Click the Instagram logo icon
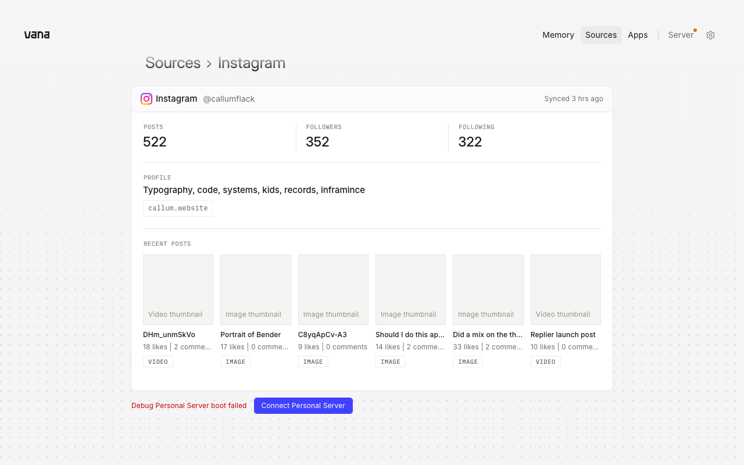The image size is (744, 465). point(146,99)
